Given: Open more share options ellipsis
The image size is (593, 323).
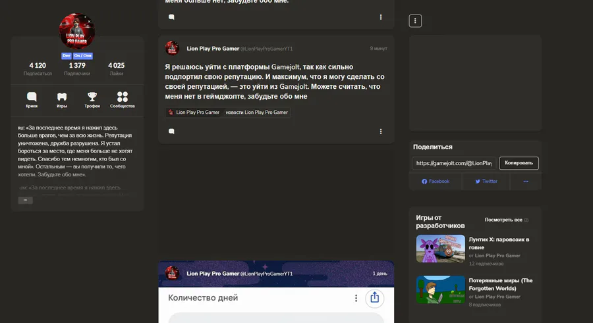Looking at the screenshot, I should coord(526,182).
